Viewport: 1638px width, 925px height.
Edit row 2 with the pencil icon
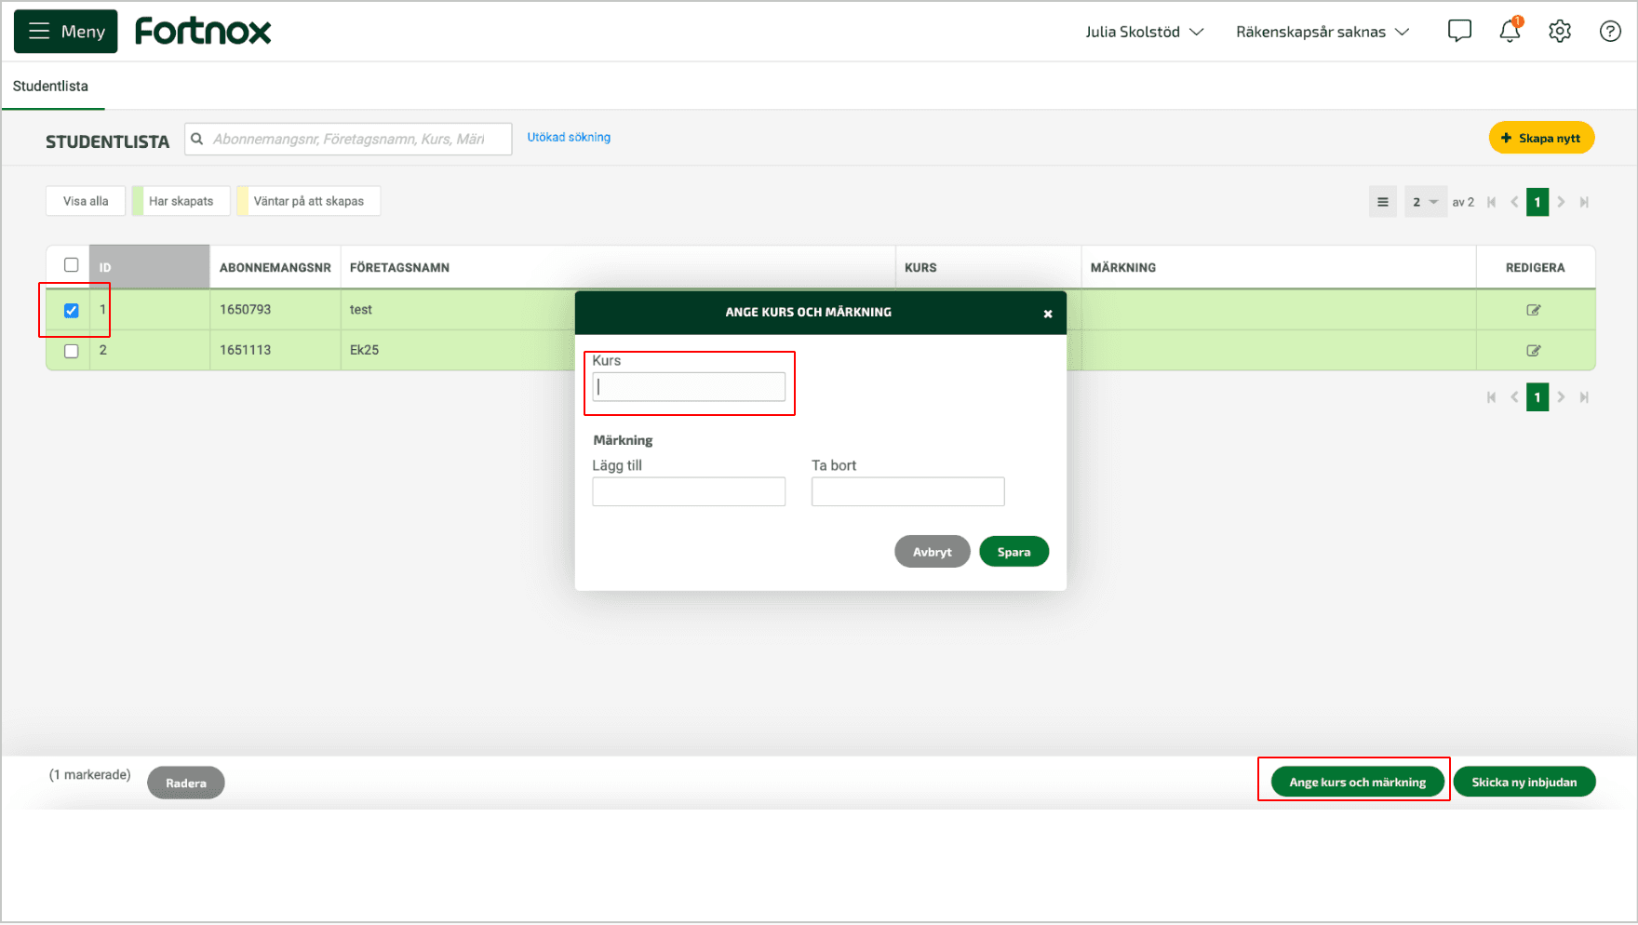point(1534,351)
